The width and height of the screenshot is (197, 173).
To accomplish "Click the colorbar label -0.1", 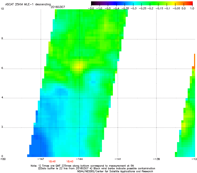I will [x=167, y=9].
